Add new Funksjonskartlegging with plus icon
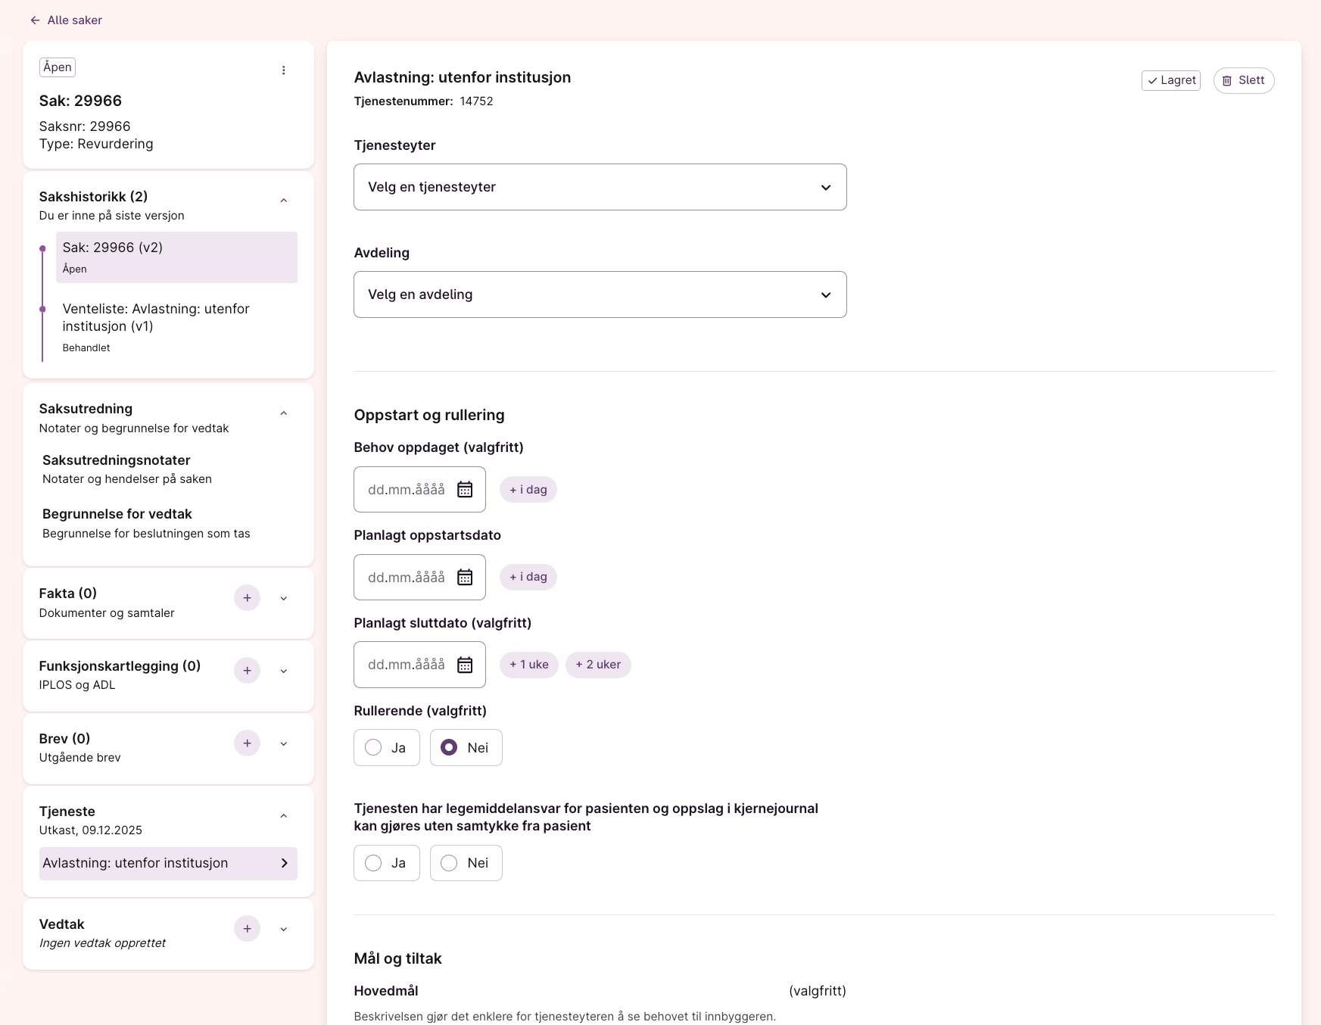 (247, 671)
